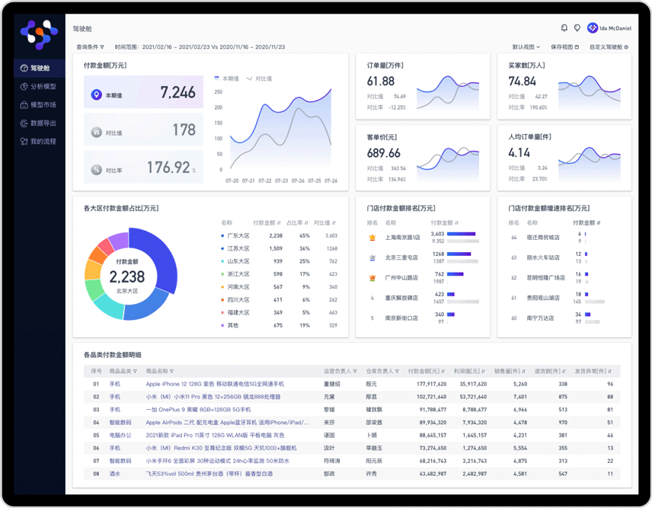This screenshot has height=508, width=652.
Task: Toggle 浙江大区 legend dot
Action: (222, 274)
